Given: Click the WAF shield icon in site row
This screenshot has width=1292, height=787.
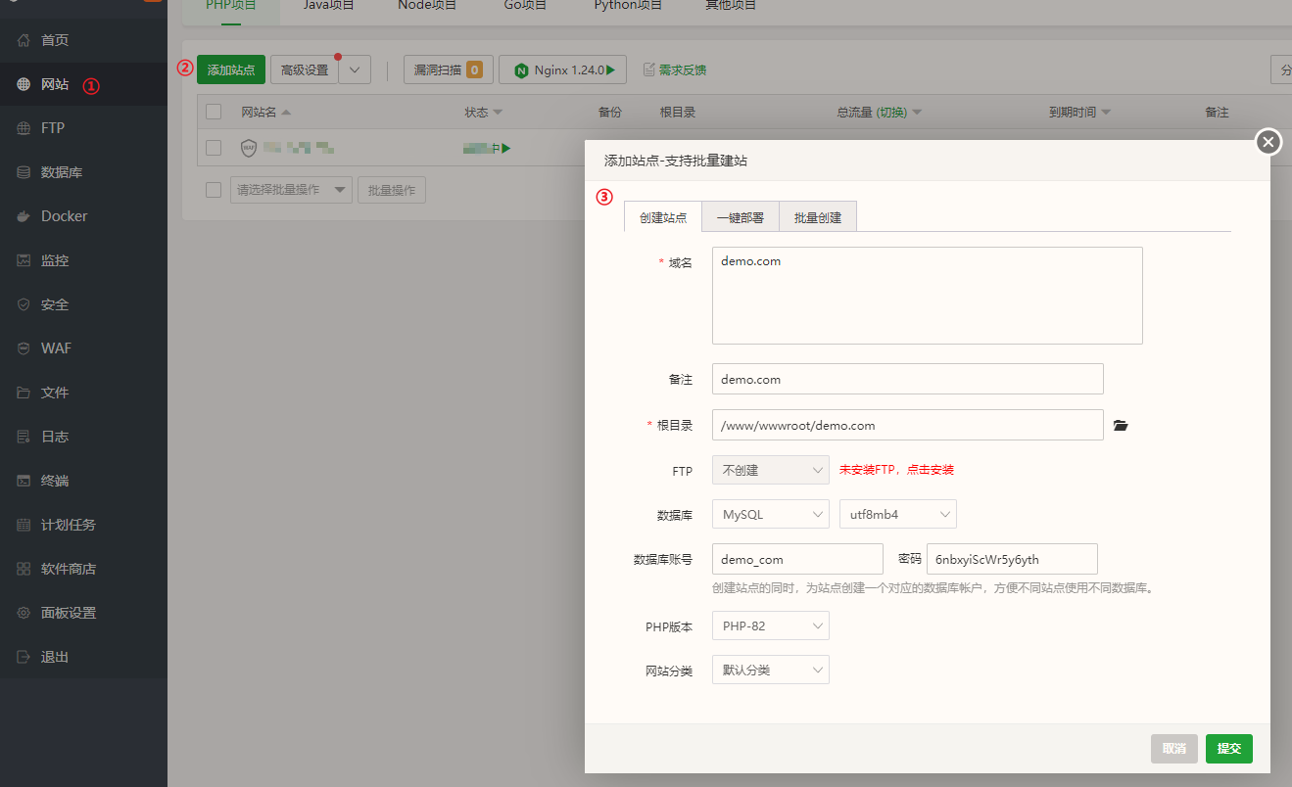Looking at the screenshot, I should 249,148.
